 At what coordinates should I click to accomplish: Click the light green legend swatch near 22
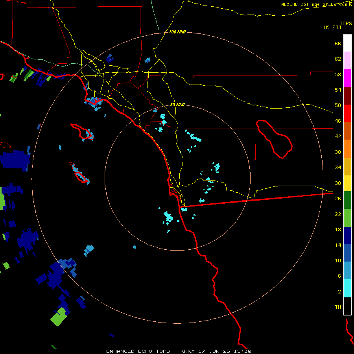[347, 218]
